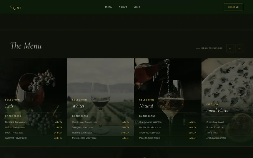The height and width of the screenshot is (158, 253).
Task: Select Malbec, Melnik 2020 row
Action: click(34, 127)
